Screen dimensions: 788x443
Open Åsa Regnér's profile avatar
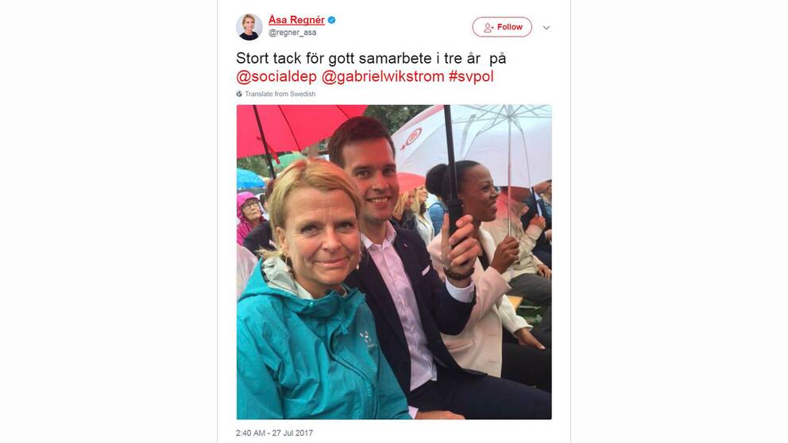(249, 27)
